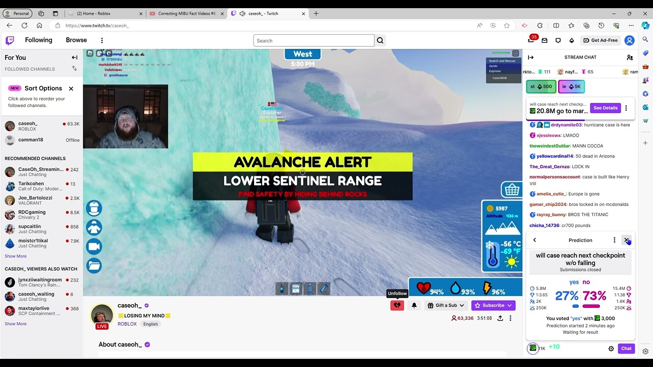Add page to favorites star icon
Screen dimensions: 653x367
(507, 25)
